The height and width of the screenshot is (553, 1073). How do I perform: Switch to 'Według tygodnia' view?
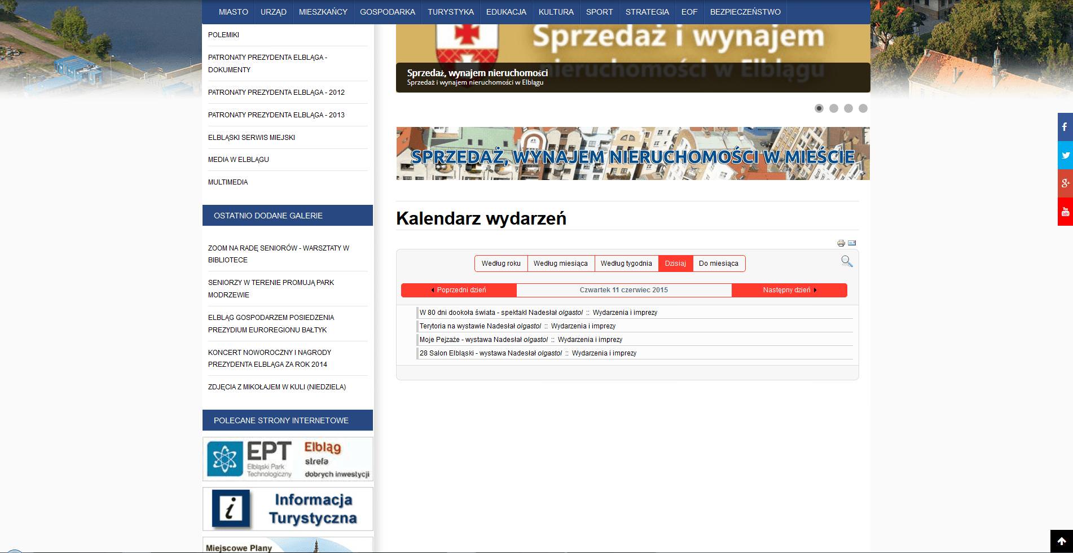pyautogui.click(x=627, y=264)
